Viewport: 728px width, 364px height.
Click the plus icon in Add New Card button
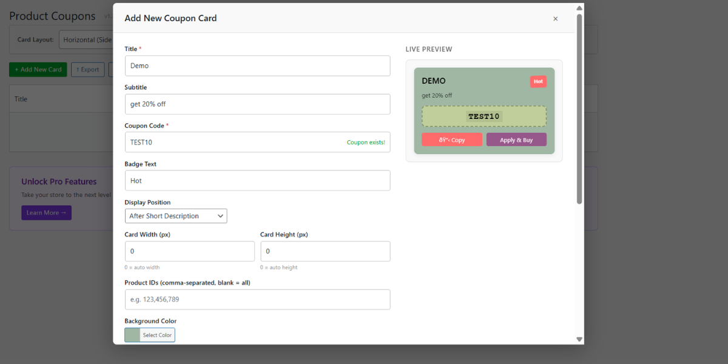click(16, 69)
